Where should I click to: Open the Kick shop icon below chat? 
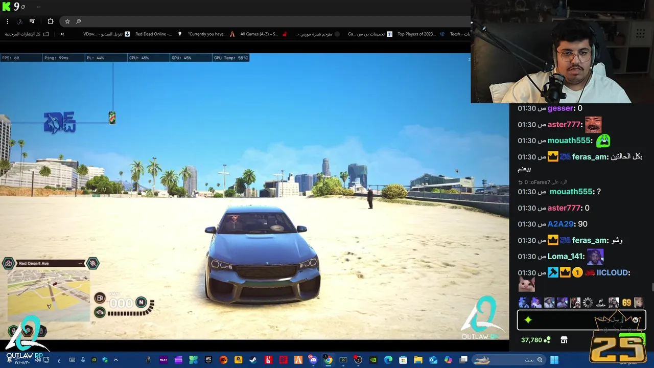(564, 340)
